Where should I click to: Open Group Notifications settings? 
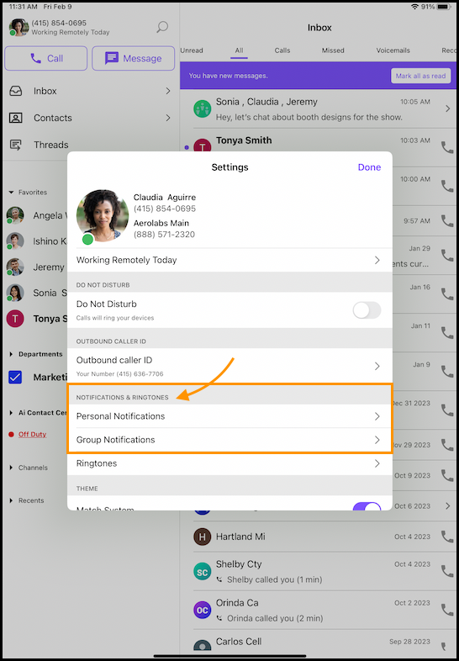[x=229, y=440]
